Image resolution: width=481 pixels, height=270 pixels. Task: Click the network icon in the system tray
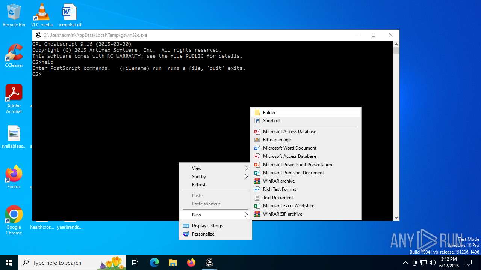424,262
